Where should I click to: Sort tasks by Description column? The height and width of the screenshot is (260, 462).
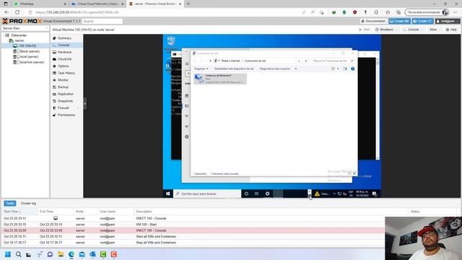271,212
